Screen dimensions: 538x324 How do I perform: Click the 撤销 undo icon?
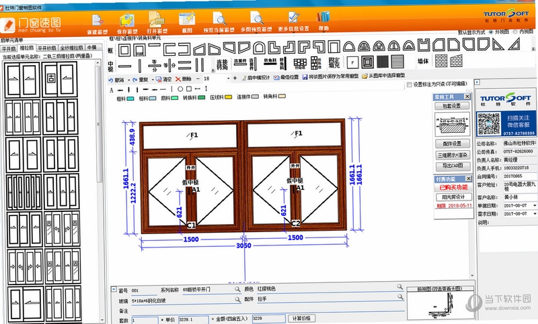pyautogui.click(x=111, y=80)
